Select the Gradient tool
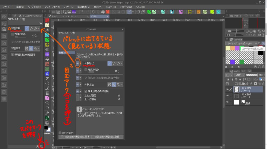The image size is (267, 149). click(x=47, y=93)
